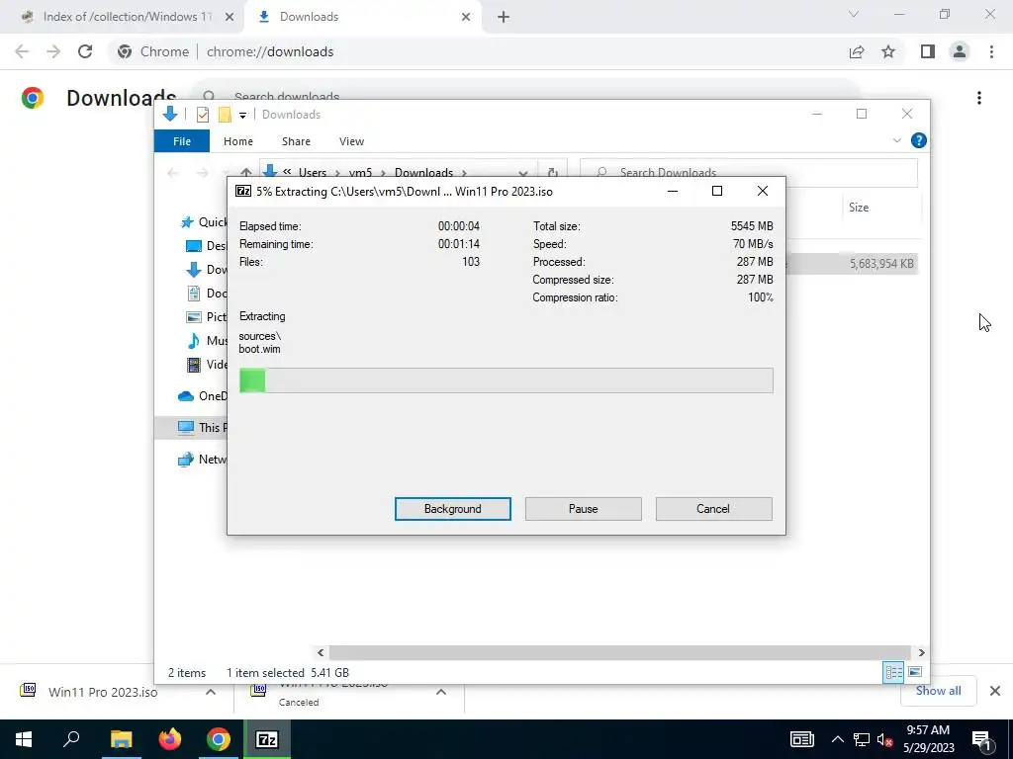This screenshot has width=1013, height=759.
Task: Expand Win11 Pro 2023.iso download options
Action: [211, 692]
